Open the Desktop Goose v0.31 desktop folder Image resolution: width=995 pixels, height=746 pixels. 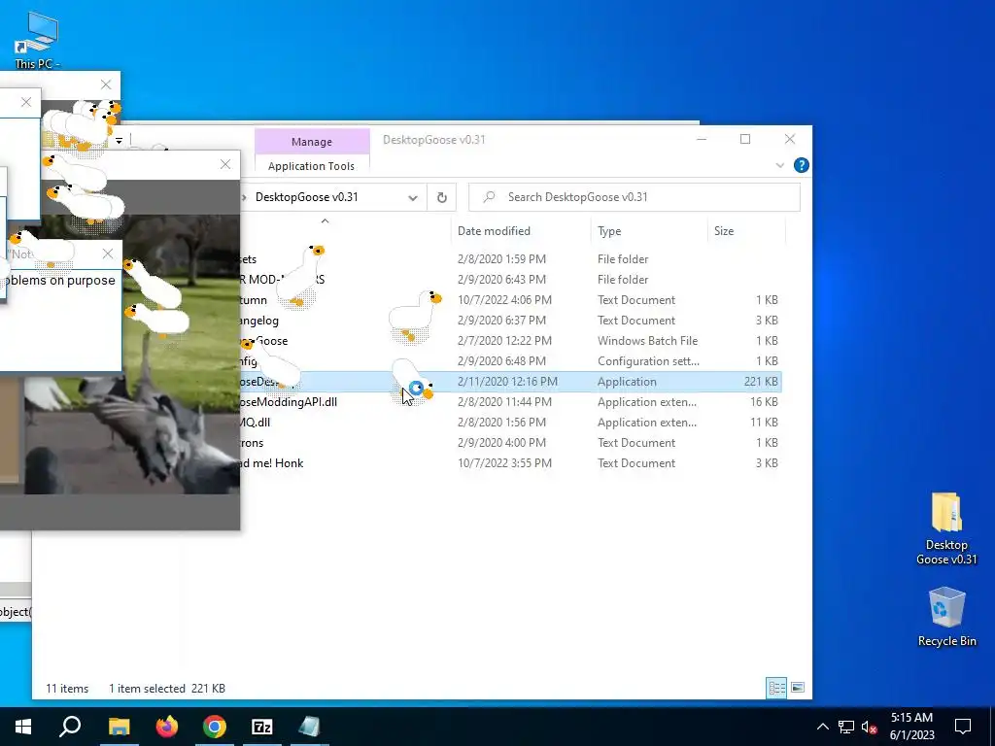946,527
